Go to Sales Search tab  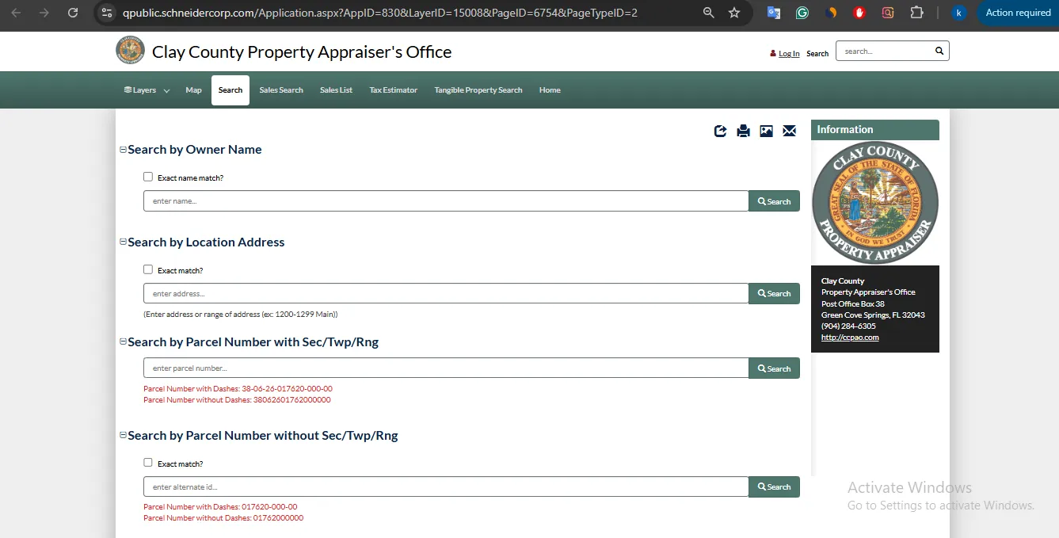tap(281, 90)
